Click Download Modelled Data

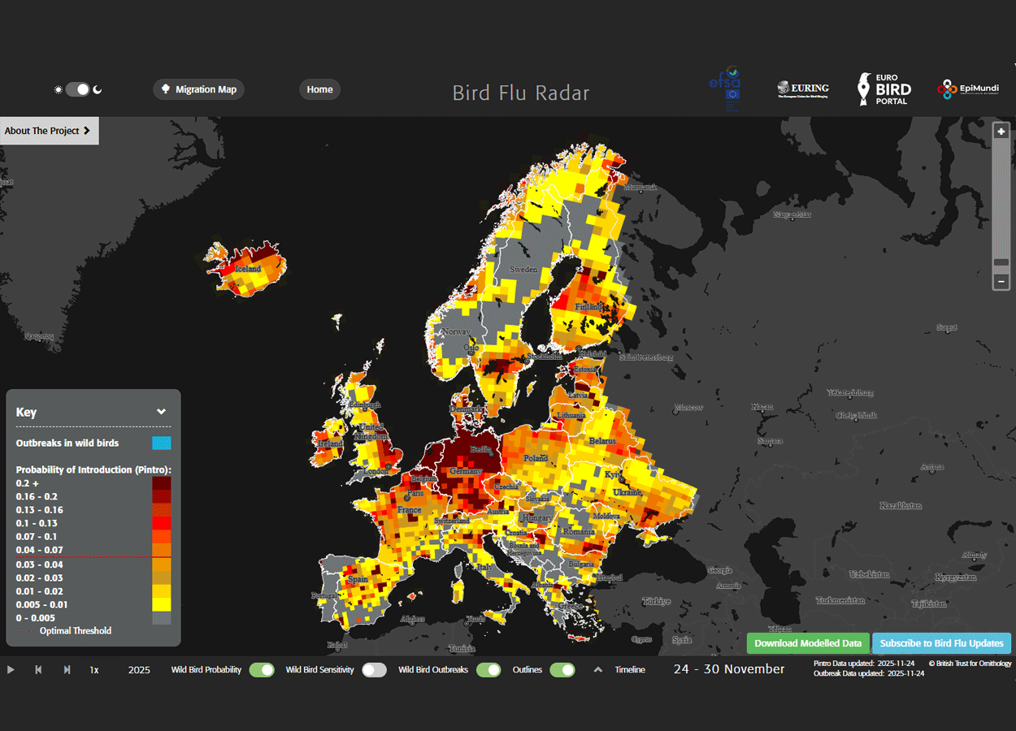pos(808,642)
